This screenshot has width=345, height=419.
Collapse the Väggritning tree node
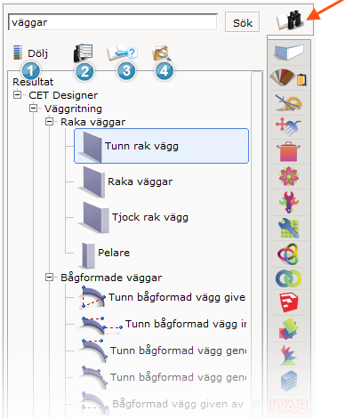coord(34,109)
